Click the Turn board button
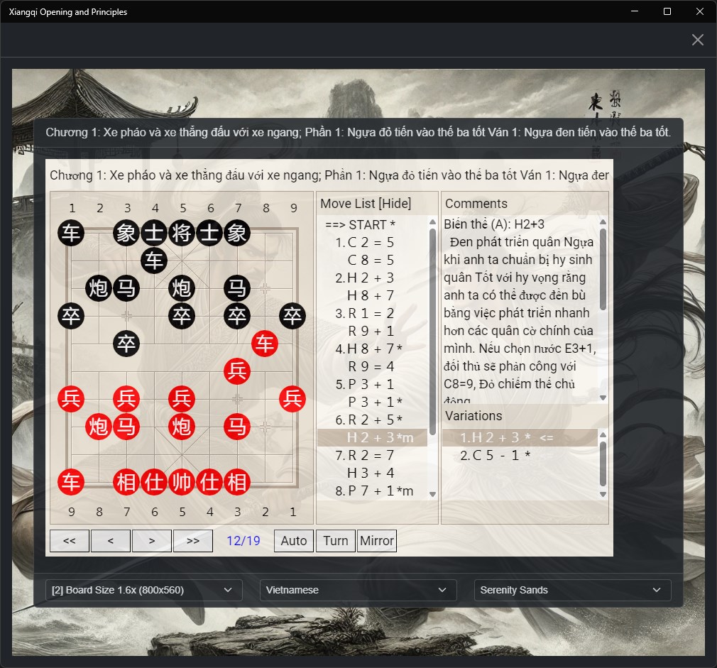The image size is (717, 668). tap(336, 541)
